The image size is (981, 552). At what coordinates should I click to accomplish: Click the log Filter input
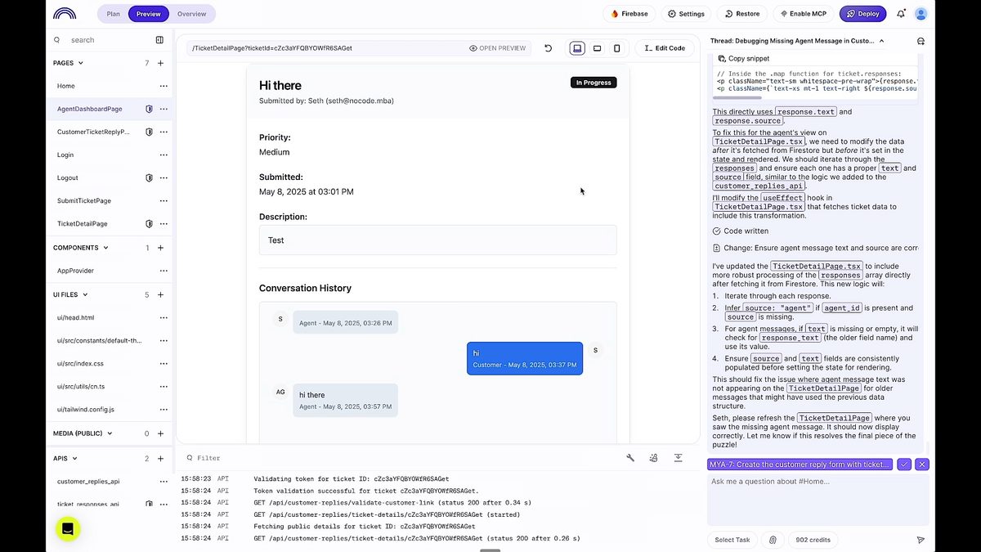[401, 458]
